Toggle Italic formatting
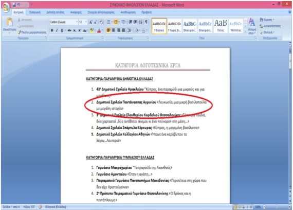 [57, 30]
